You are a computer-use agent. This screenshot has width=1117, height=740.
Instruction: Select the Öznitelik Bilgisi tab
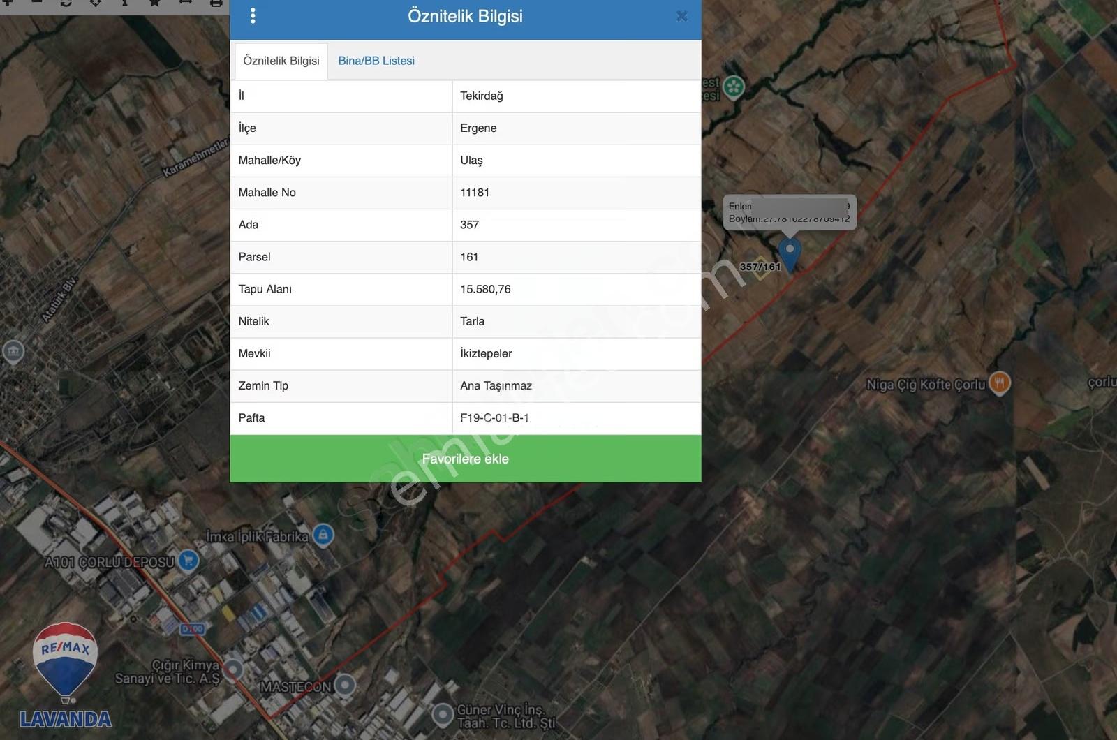pyautogui.click(x=281, y=61)
